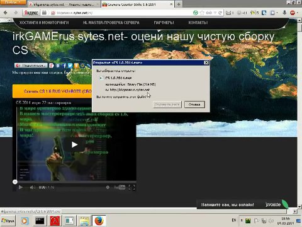Share via the orange Odnoklassniki icon

[76, 66]
